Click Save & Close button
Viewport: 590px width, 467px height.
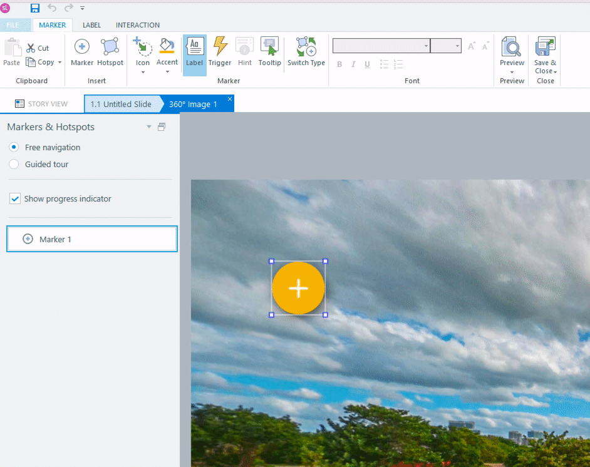click(x=545, y=53)
